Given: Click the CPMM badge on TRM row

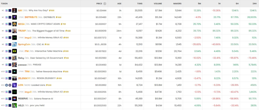Looking at the screenshot, I should tap(21, 72).
